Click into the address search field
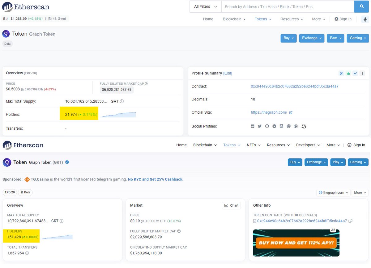 pyautogui.click(x=288, y=6)
